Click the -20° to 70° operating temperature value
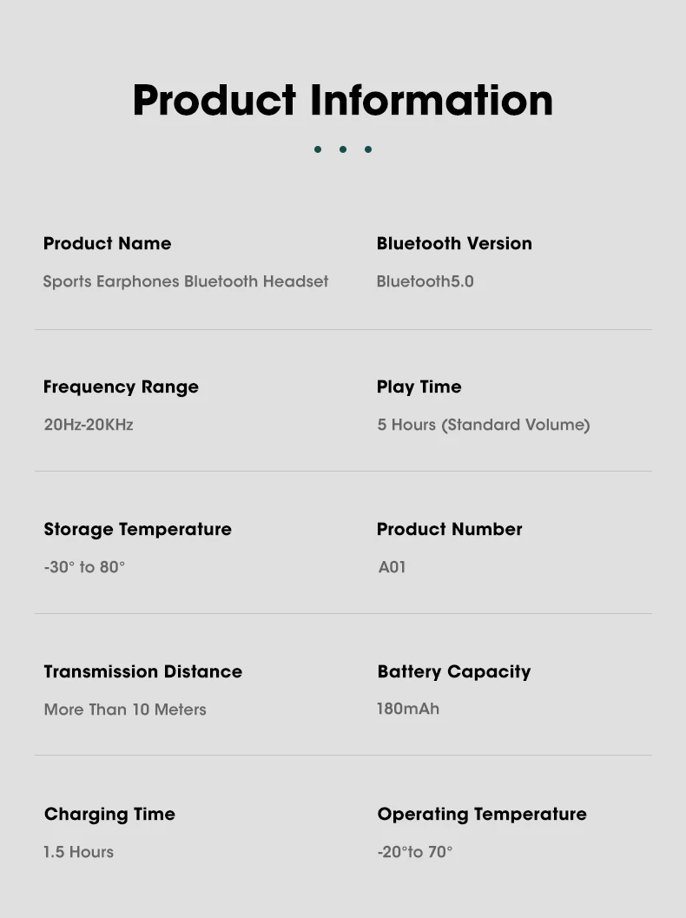686x918 pixels. point(415,852)
